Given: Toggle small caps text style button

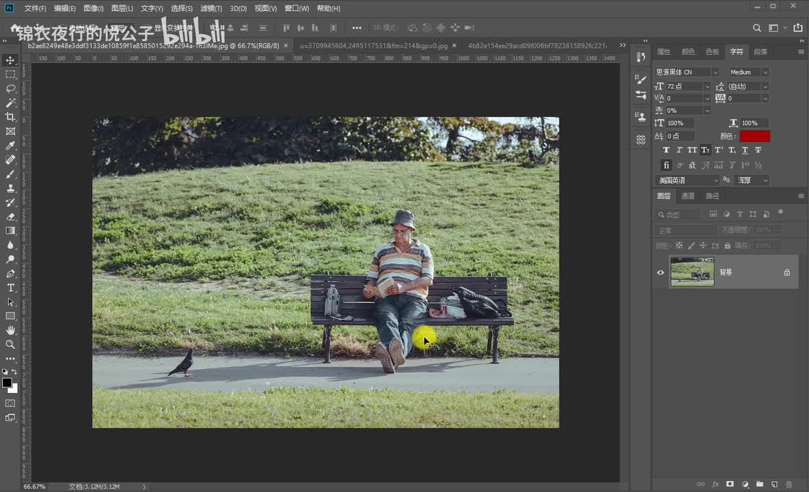Looking at the screenshot, I should pyautogui.click(x=705, y=150).
